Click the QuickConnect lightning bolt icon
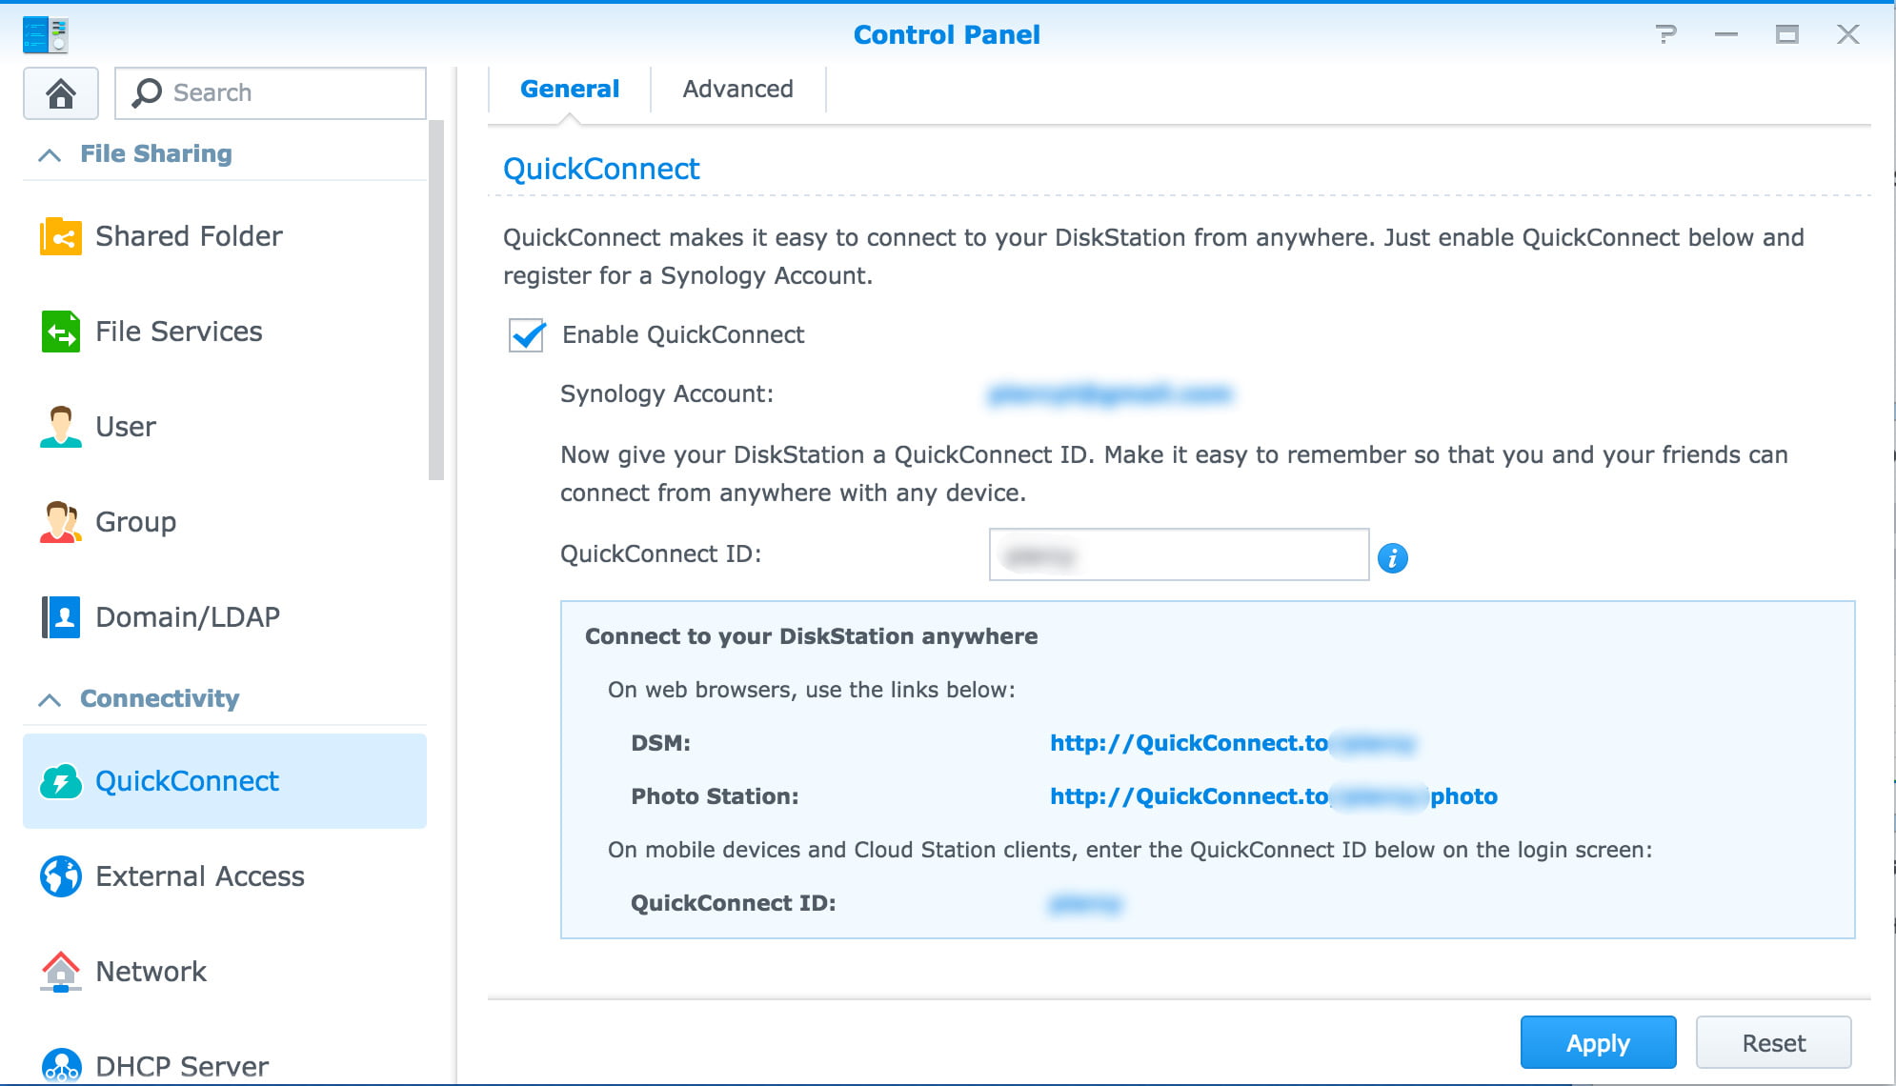Screen dimensions: 1896x1086 click(61, 780)
